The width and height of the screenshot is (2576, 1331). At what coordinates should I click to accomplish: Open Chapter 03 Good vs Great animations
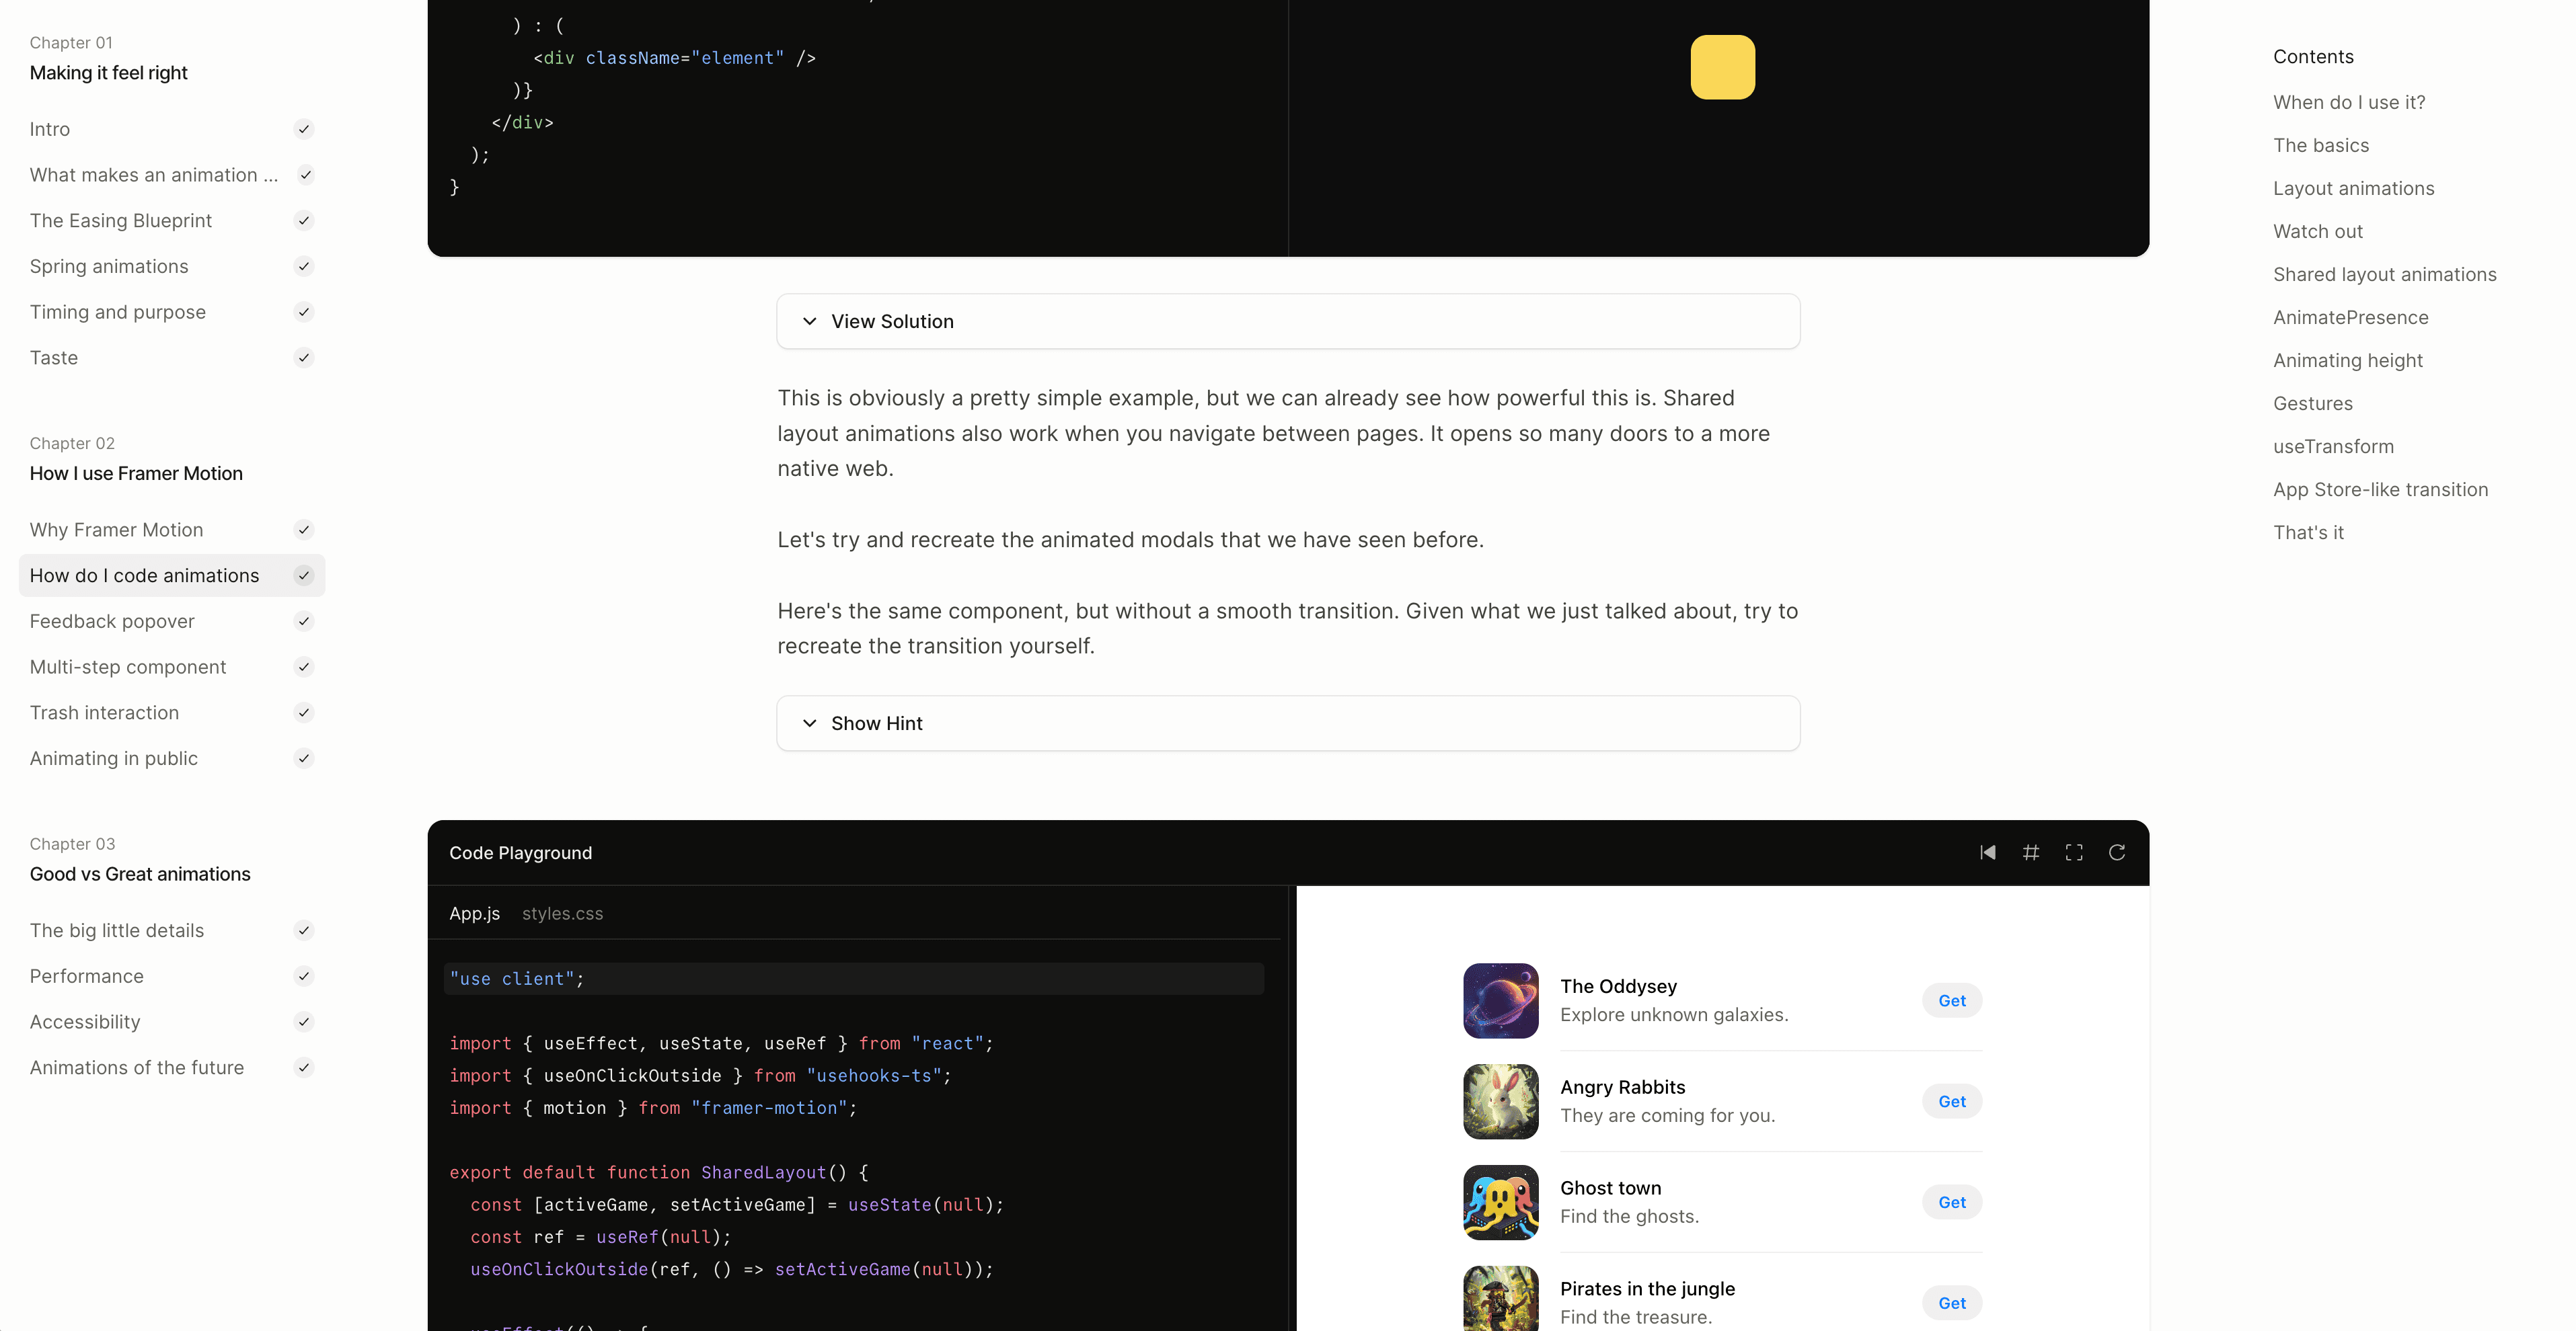pyautogui.click(x=139, y=873)
